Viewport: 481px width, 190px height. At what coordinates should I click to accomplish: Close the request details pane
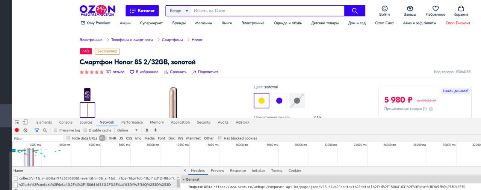tap(185, 171)
